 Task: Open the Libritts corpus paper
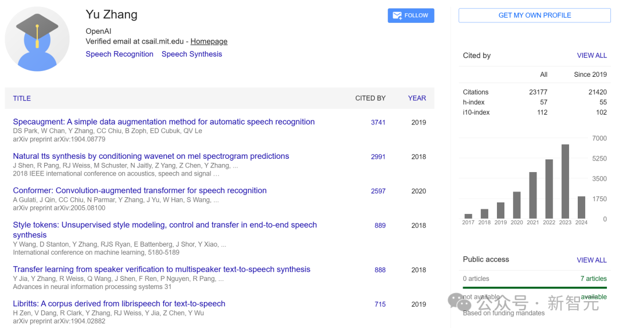click(x=119, y=303)
